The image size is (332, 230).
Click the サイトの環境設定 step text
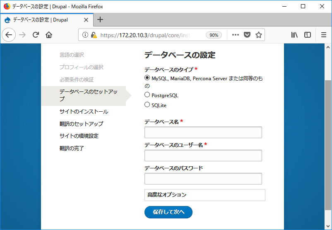point(79,136)
